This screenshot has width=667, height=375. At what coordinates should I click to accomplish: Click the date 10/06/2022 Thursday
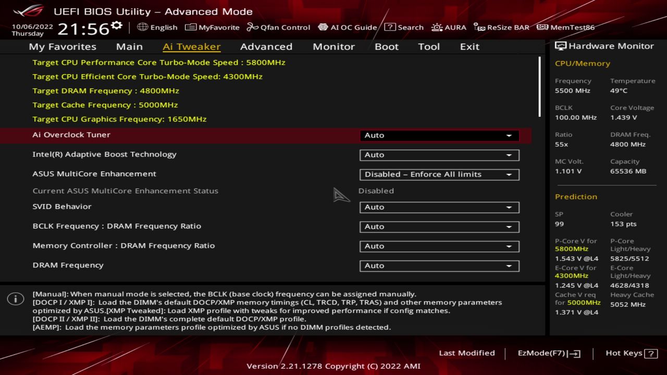coord(32,30)
